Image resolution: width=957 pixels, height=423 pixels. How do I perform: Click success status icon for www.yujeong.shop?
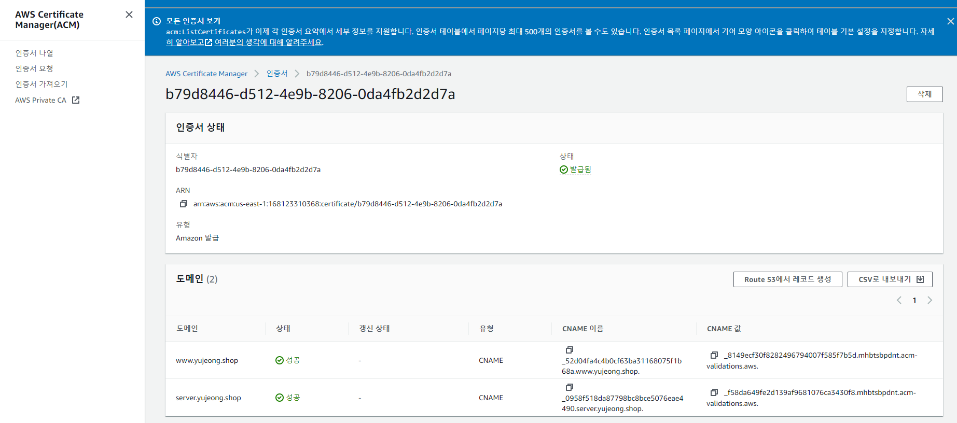[x=280, y=360]
